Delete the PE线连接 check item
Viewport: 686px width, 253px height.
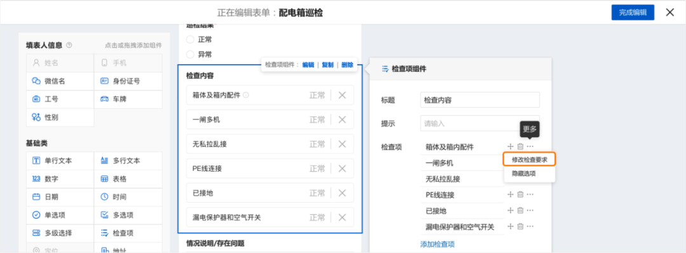click(520, 195)
